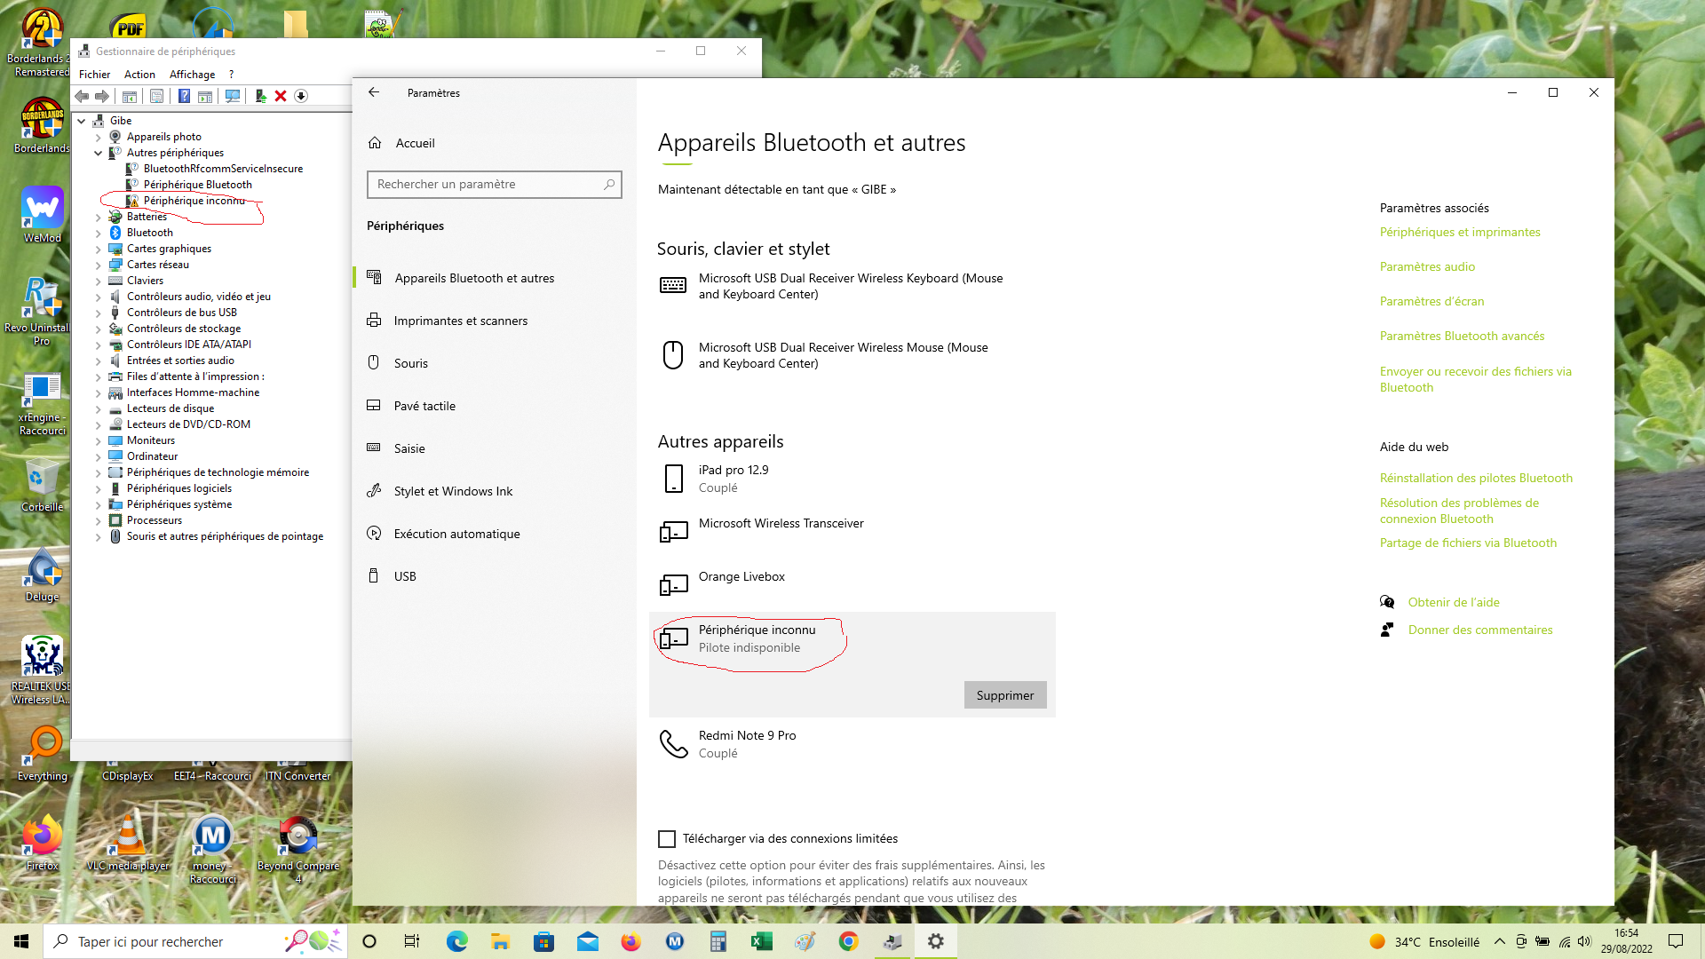Click Forward arrow in Device Manager toolbar
The width and height of the screenshot is (1705, 959).
click(x=102, y=96)
